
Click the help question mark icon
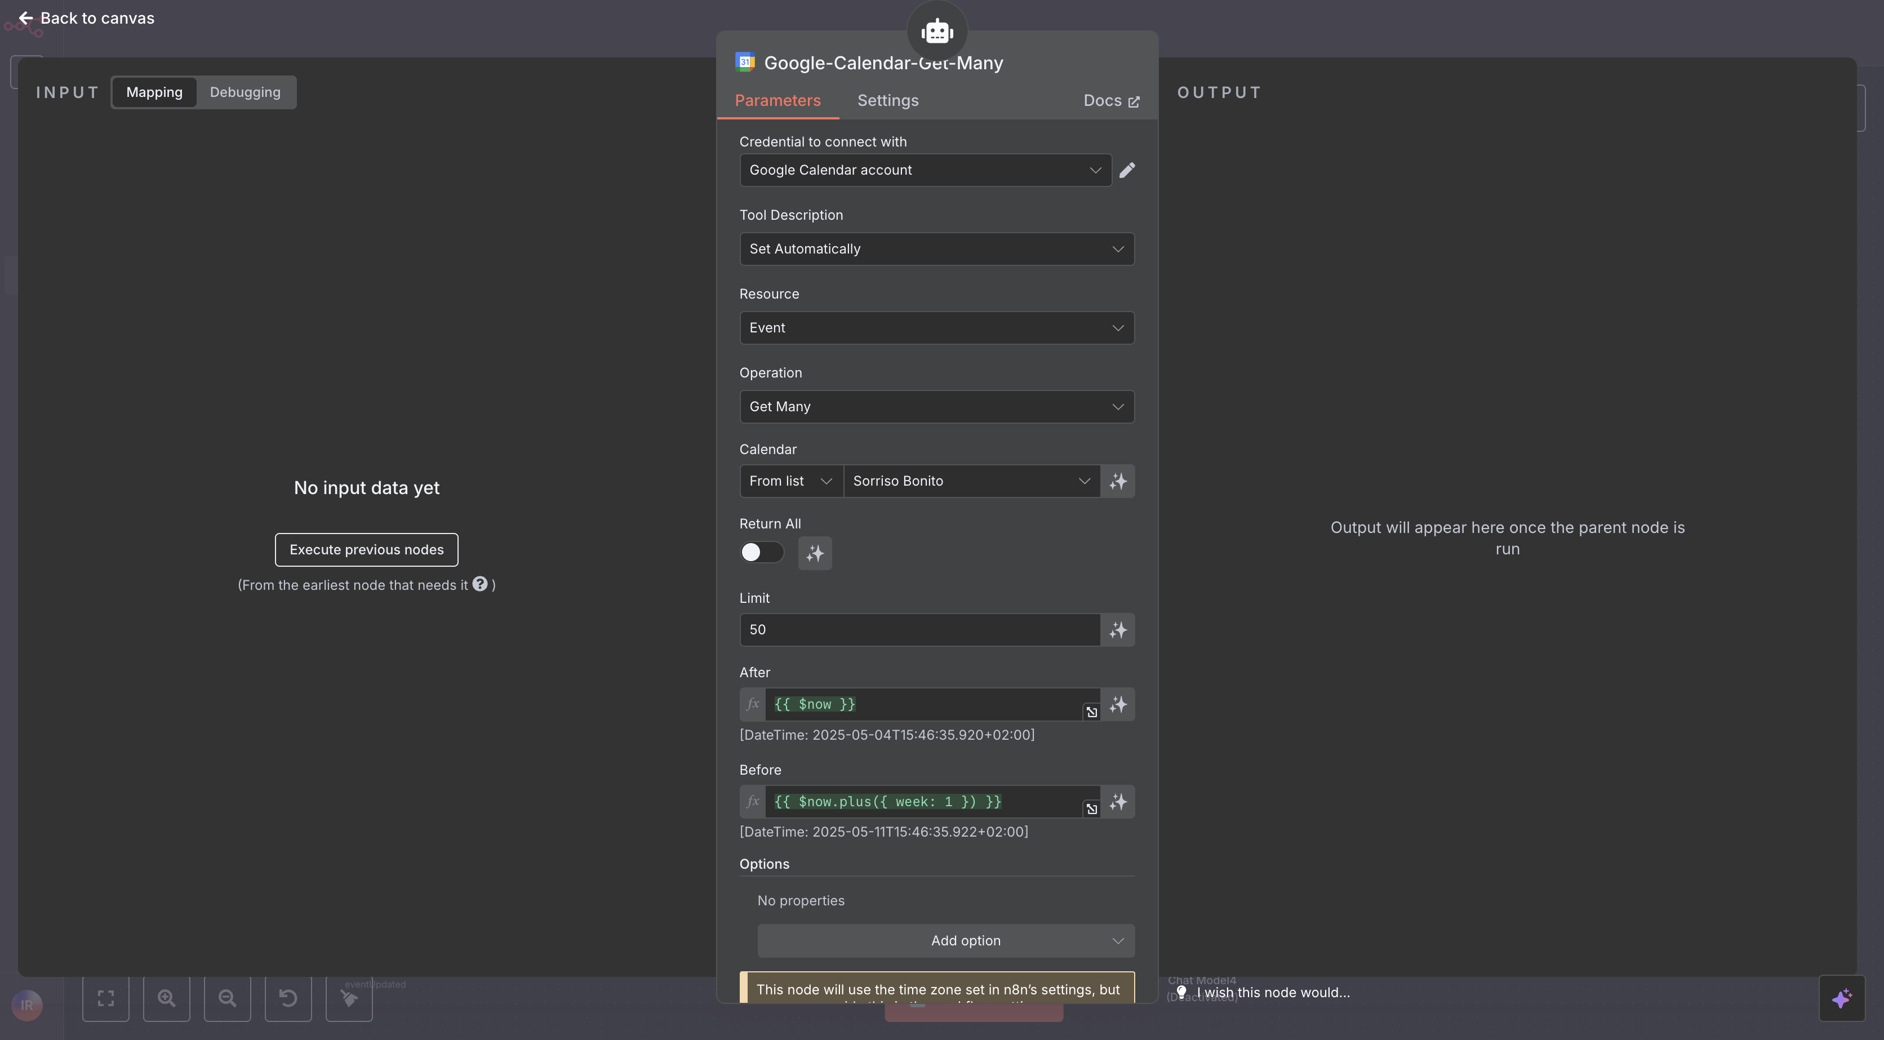[x=480, y=584]
